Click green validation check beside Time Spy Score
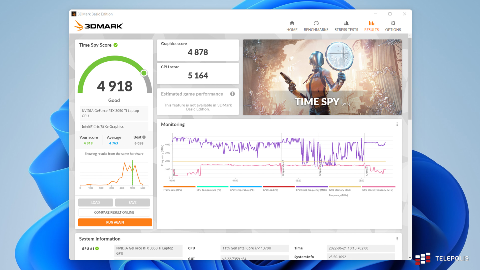Viewport: 480px width, 270px height. pos(115,45)
